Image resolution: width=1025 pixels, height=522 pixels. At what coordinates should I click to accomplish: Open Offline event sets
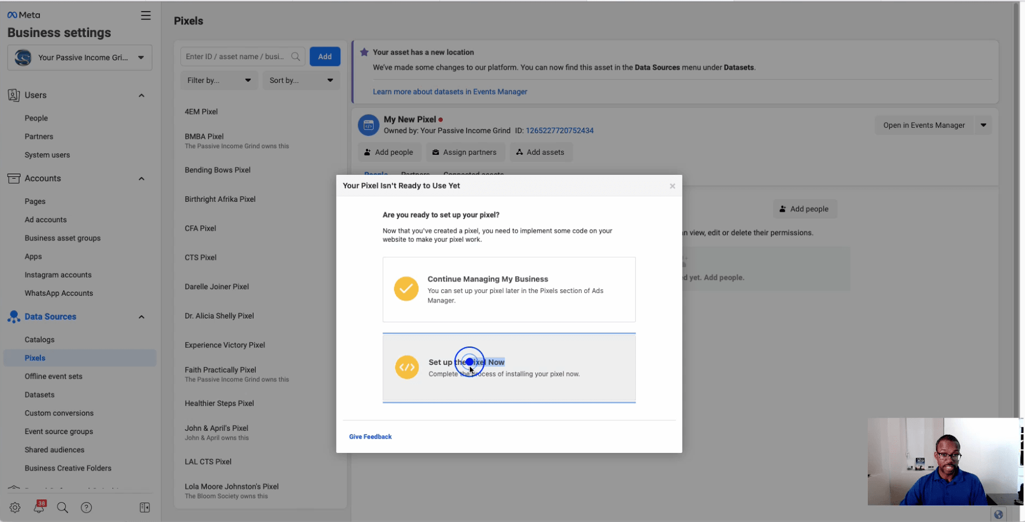(53, 376)
